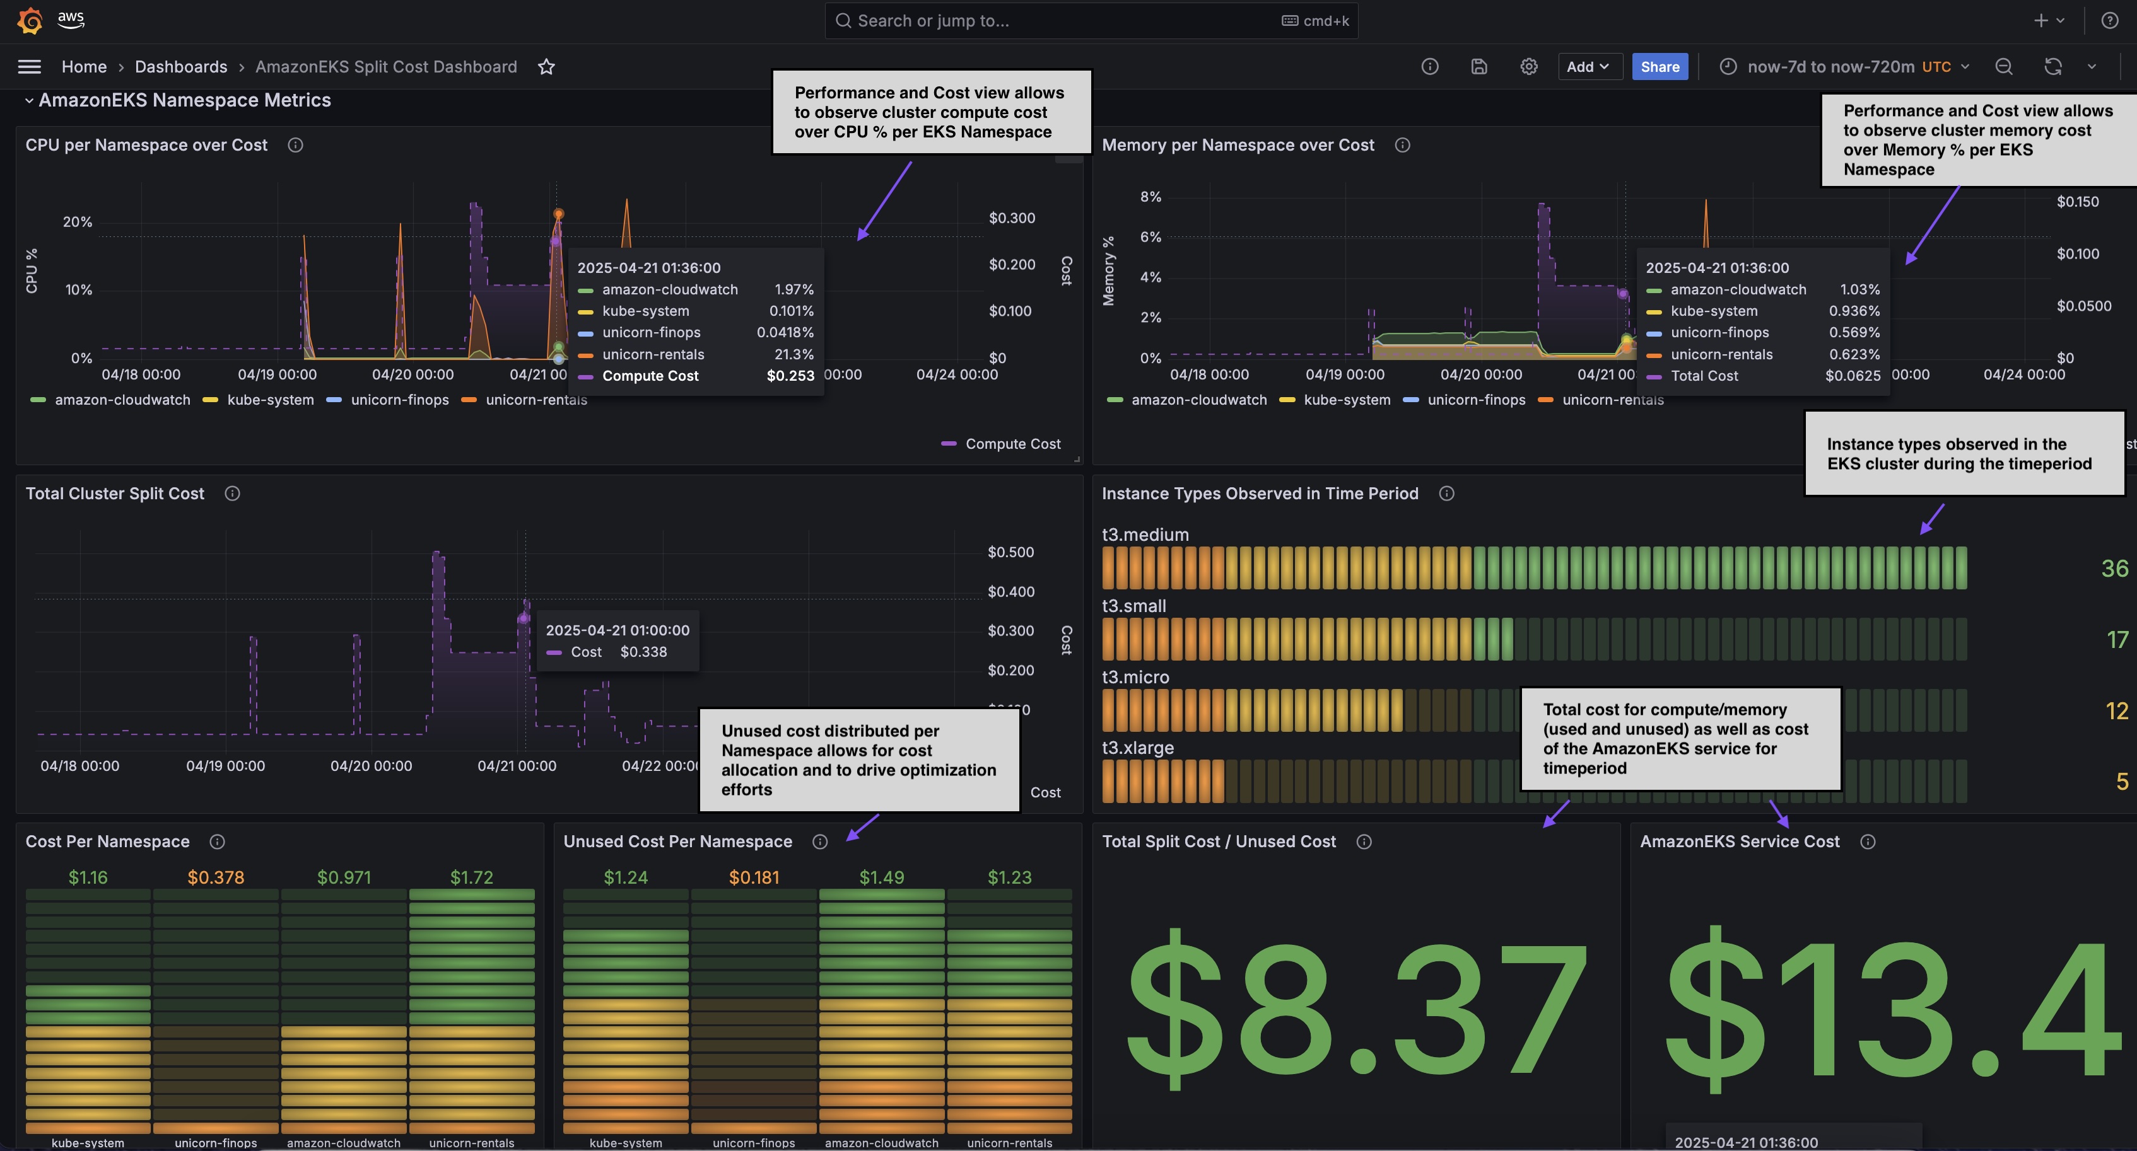Click the t3.micro instance gauge bar
The height and width of the screenshot is (1151, 2137).
click(1535, 710)
